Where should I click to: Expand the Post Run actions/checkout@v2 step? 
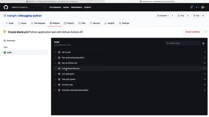coord(56,90)
